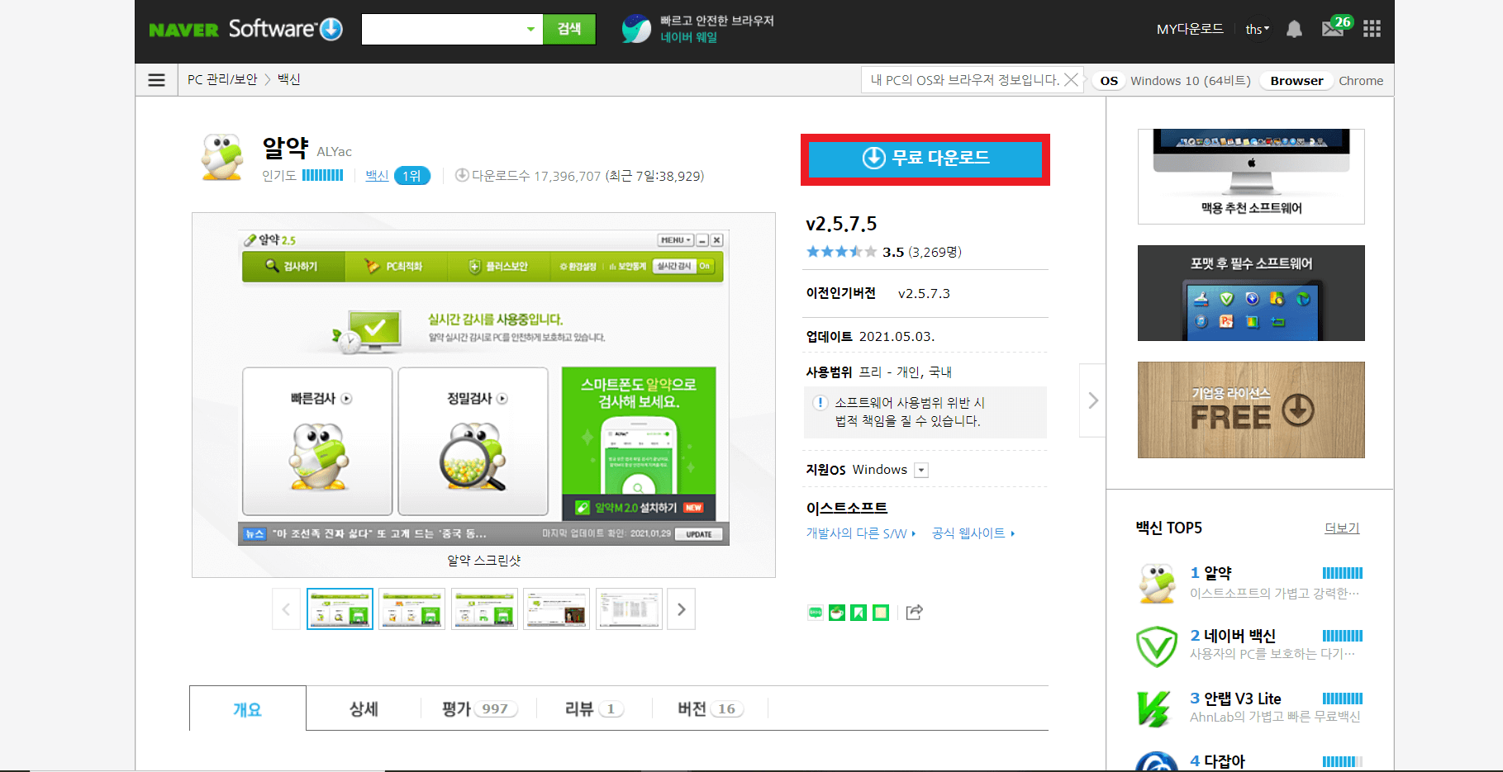Screen dimensions: 1503x772
Task: Click the 백신 category link under the title
Action: [377, 175]
